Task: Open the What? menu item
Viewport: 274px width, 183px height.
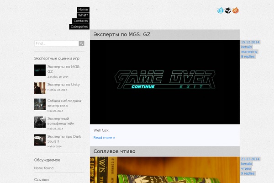Action: tap(83, 15)
